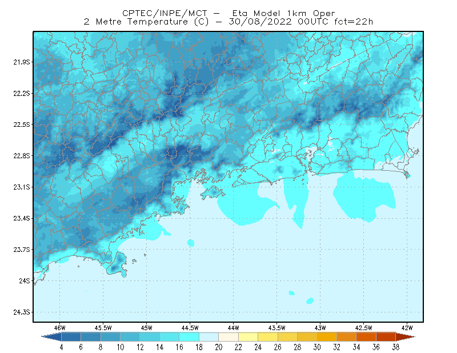Click the 20–22 °C cream legend swatch
This screenshot has height=353, width=457.
[x=228, y=337]
